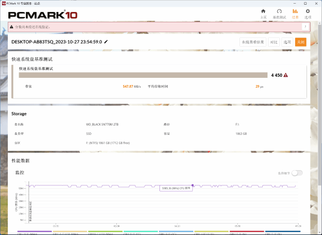Click the drive type value SSD
The width and height of the screenshot is (322, 235).
click(x=89, y=133)
